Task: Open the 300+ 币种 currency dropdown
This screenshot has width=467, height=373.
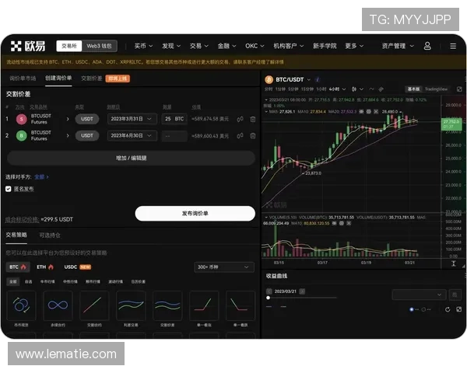Action: [x=224, y=267]
